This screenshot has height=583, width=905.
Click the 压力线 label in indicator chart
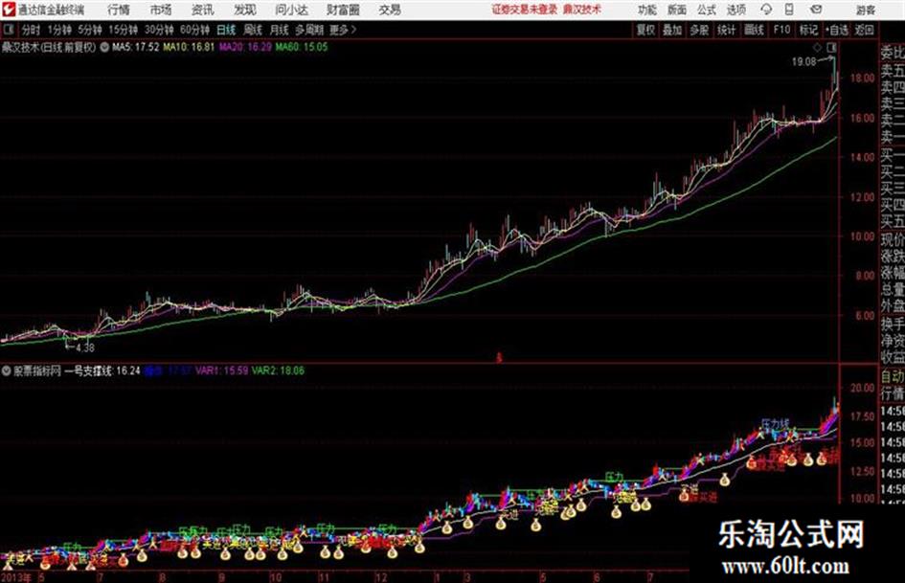(x=775, y=424)
